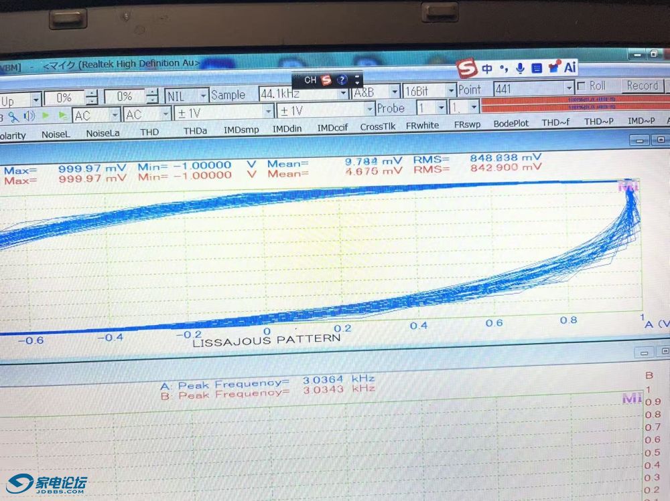
Task: Click the first 0% input field
Action: point(64,98)
